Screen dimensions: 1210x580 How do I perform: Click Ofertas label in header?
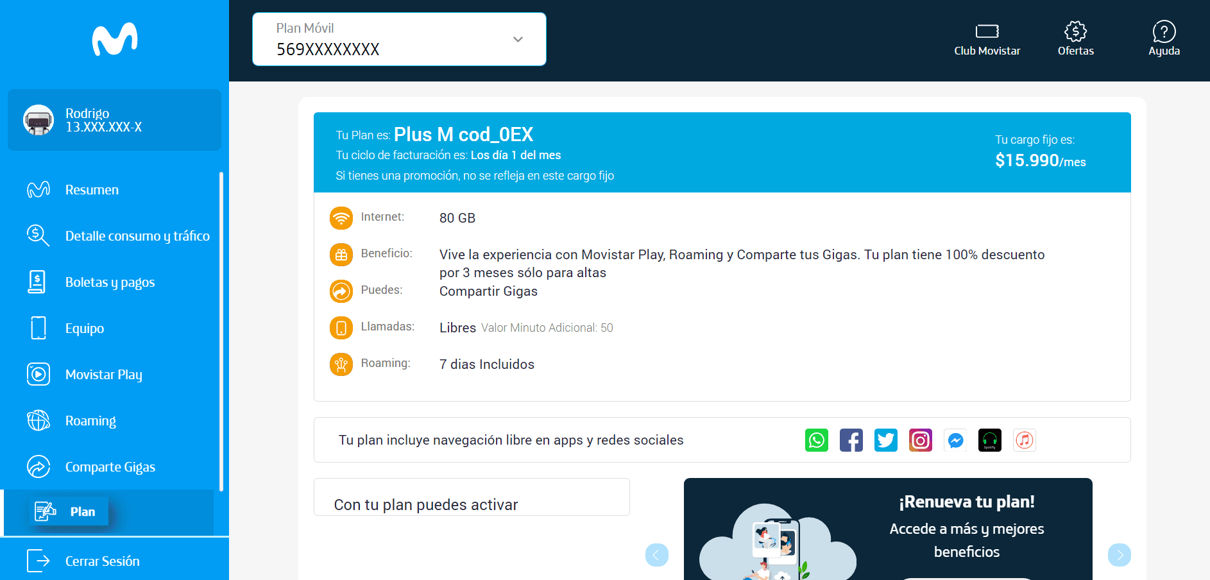pos(1076,51)
